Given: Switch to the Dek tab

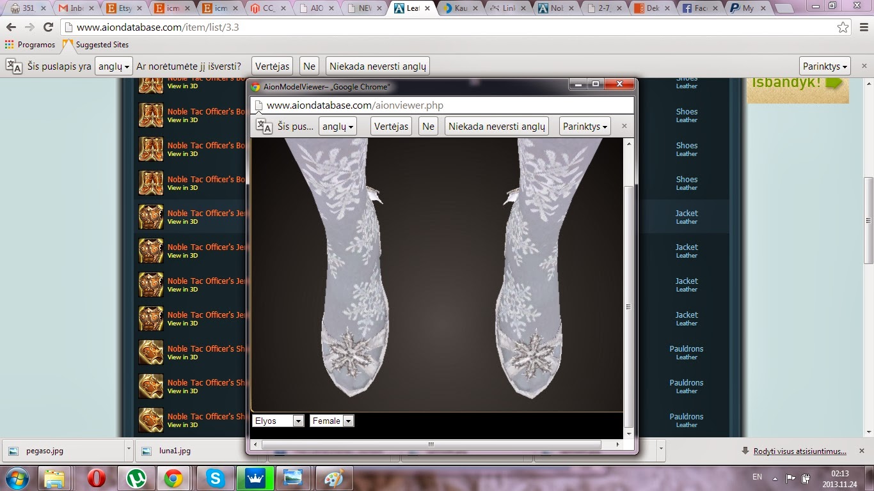Looking at the screenshot, I should pyautogui.click(x=652, y=8).
